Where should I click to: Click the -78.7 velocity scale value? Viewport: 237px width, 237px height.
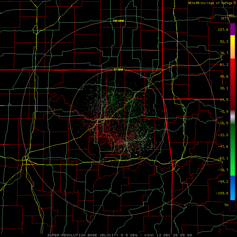coord(223,170)
